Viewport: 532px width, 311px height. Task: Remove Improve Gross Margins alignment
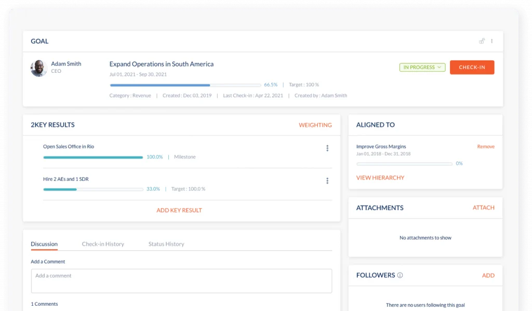point(486,146)
